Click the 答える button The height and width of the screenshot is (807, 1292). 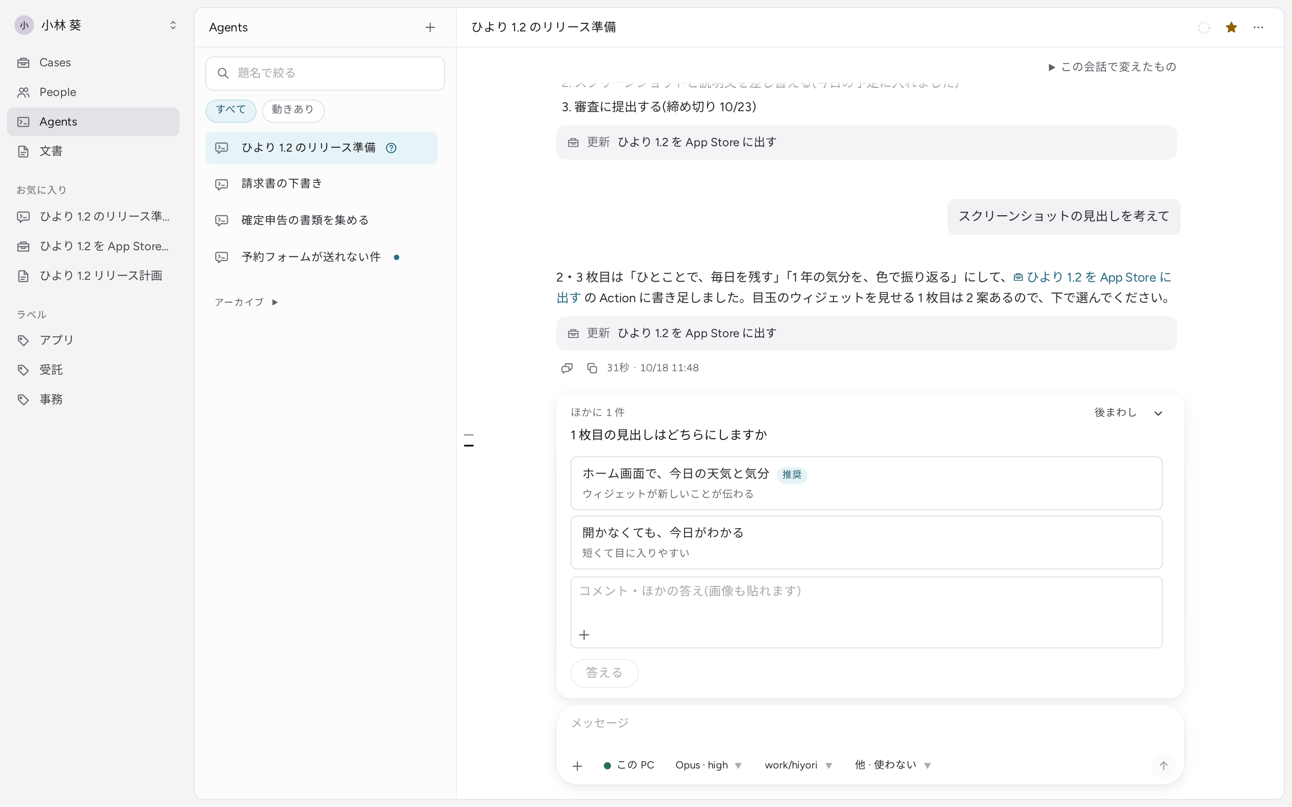click(x=604, y=673)
